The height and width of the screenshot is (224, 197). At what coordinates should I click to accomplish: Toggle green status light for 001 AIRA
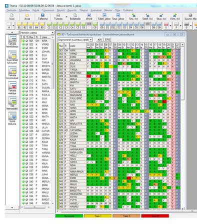23,40
